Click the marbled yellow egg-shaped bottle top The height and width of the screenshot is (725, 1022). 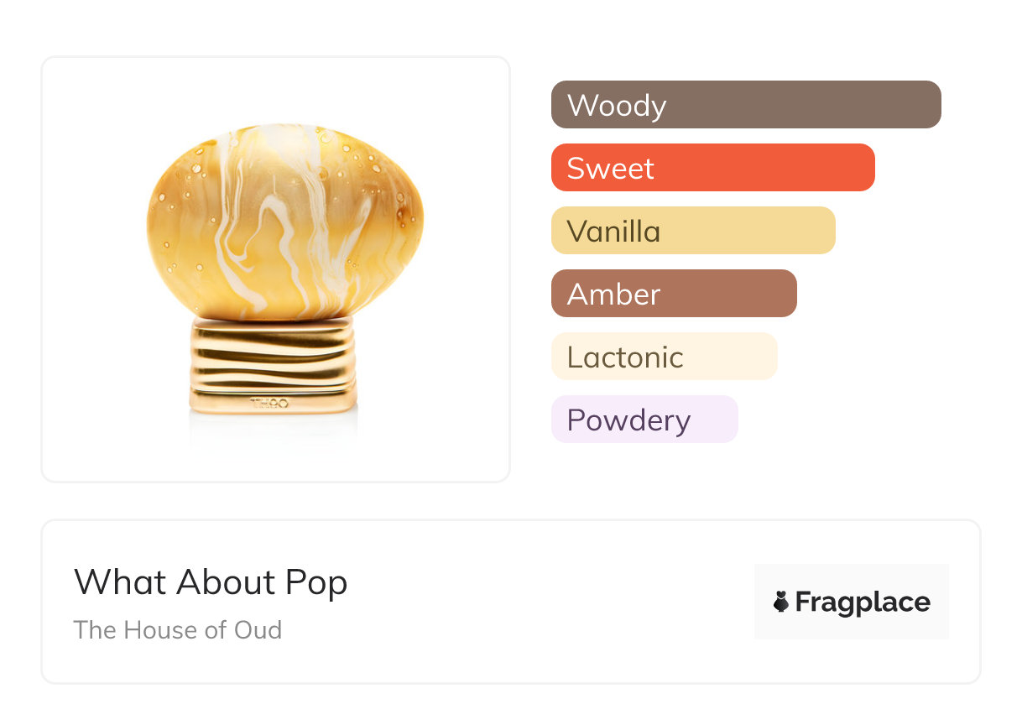285,220
